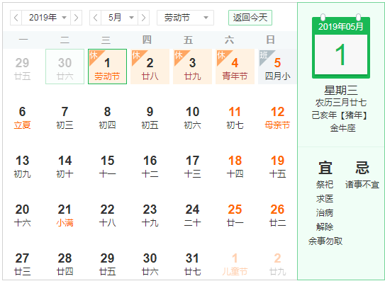The image size is (385, 281).
Task: Click 诸事不宜 under 忌
Action: coord(362,185)
